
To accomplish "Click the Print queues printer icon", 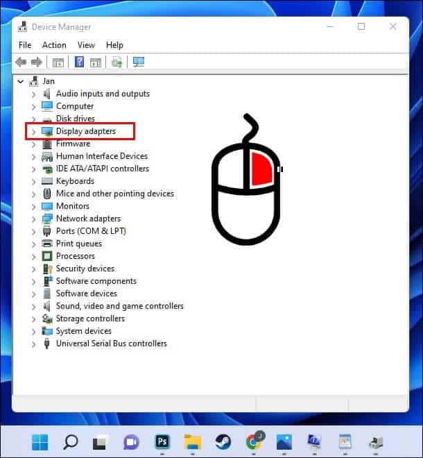I will (x=47, y=244).
